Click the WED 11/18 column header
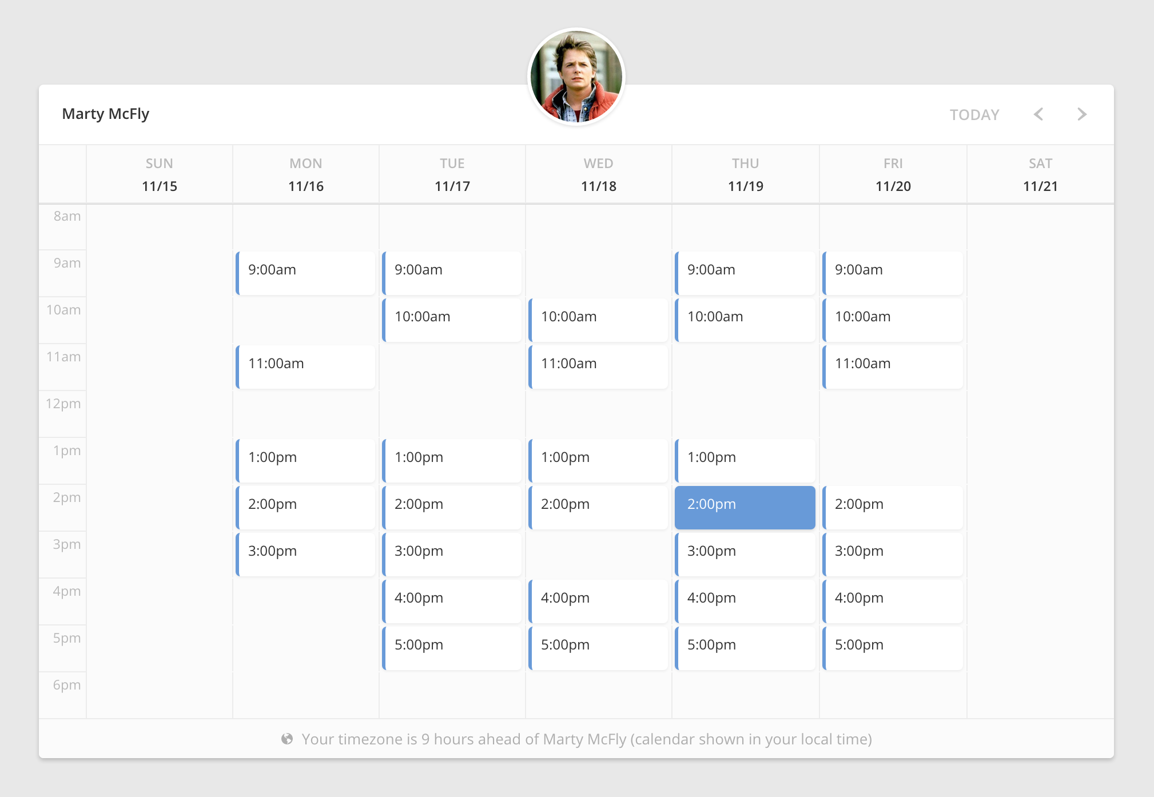 pos(598,174)
